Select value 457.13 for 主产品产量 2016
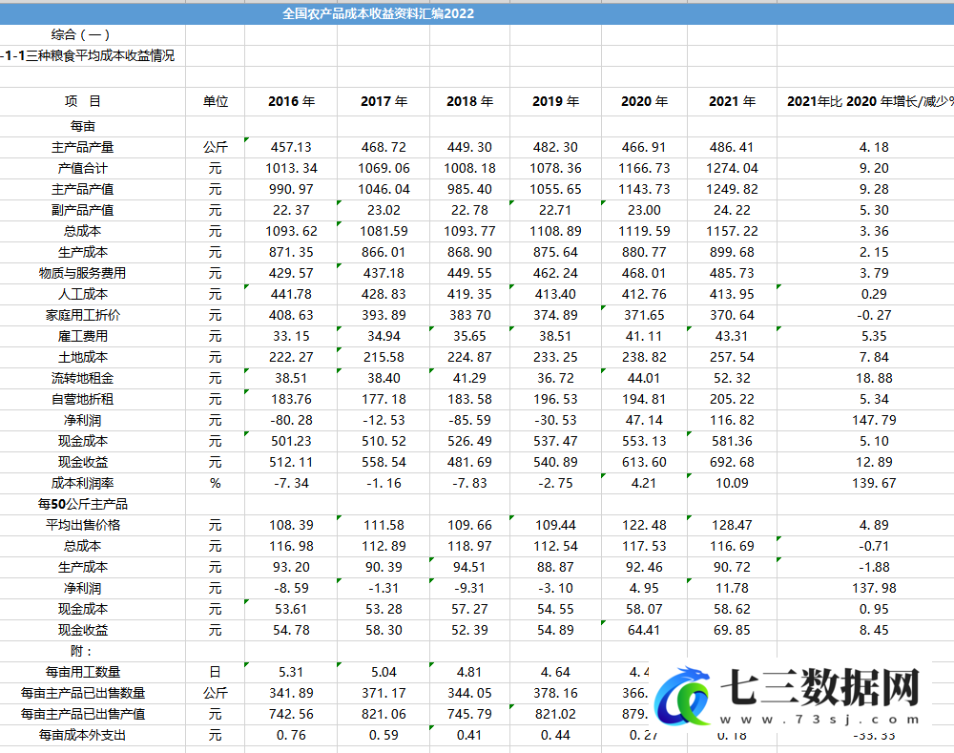Viewport: 954px width, 753px height. [x=291, y=147]
